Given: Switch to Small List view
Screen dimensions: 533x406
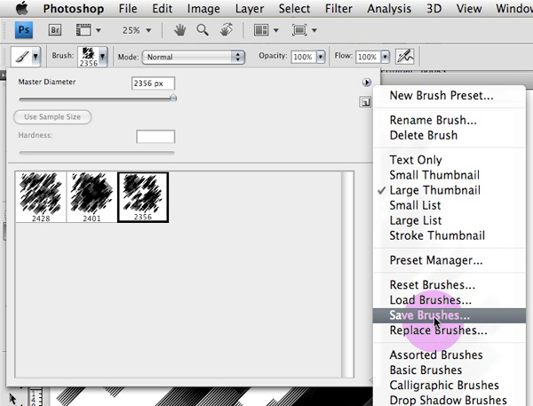Looking at the screenshot, I should 449,205.
